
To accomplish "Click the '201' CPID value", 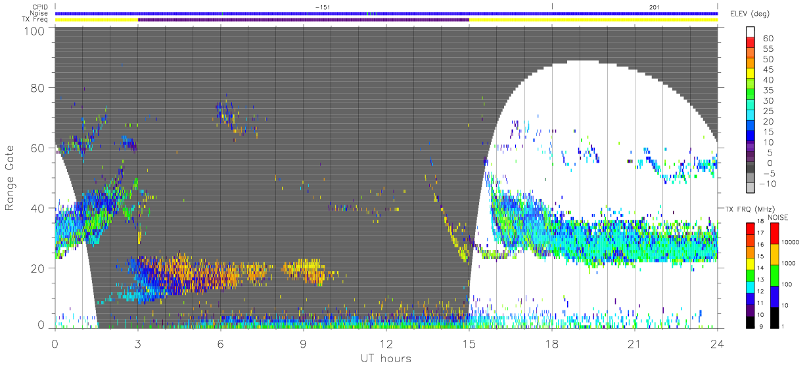I will (x=654, y=7).
